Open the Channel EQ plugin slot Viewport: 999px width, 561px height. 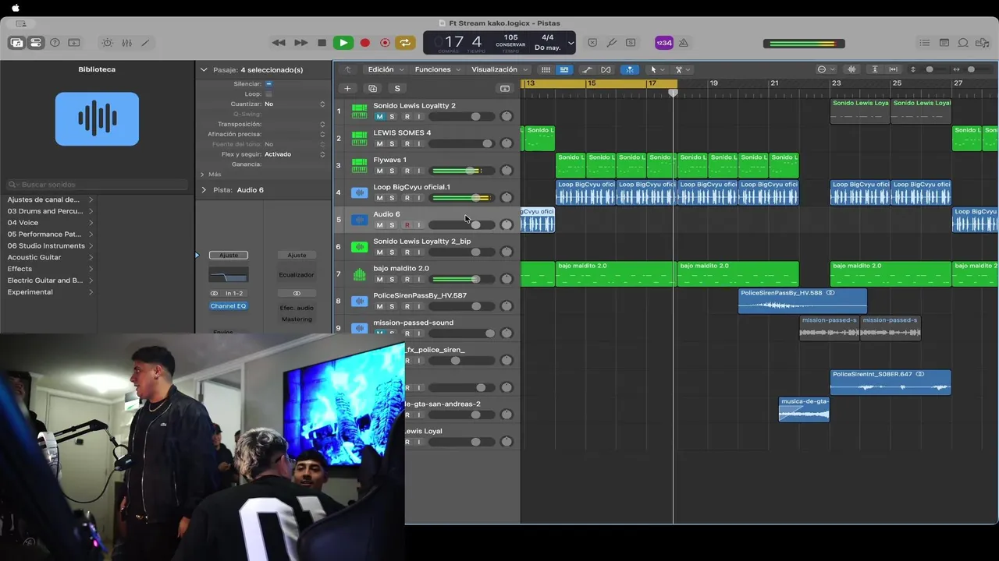click(x=229, y=306)
